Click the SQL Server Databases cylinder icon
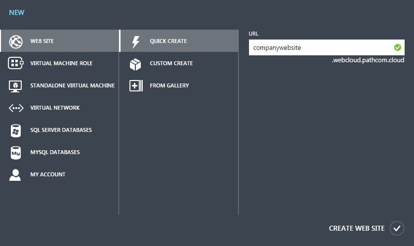 click(16, 130)
